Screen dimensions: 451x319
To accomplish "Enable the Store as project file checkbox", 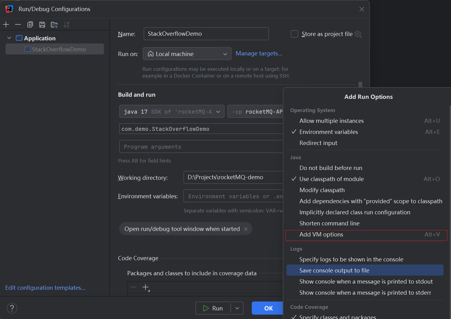I will click(x=295, y=34).
